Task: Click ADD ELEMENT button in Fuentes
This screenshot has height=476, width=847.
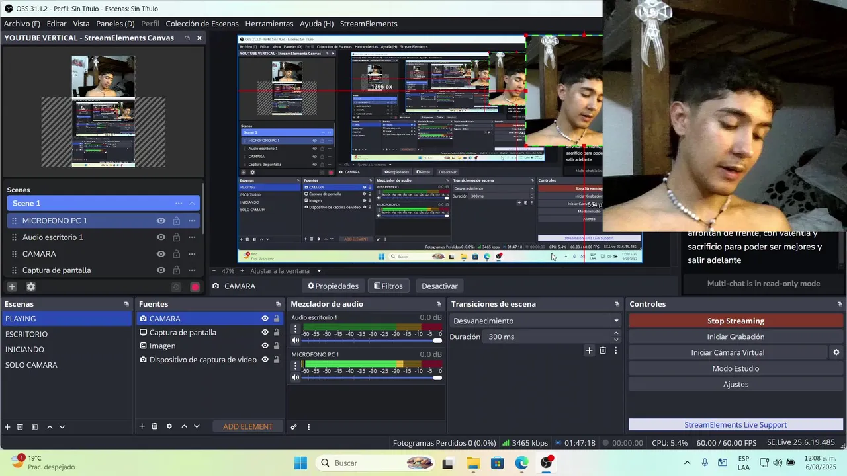Action: coord(247,426)
